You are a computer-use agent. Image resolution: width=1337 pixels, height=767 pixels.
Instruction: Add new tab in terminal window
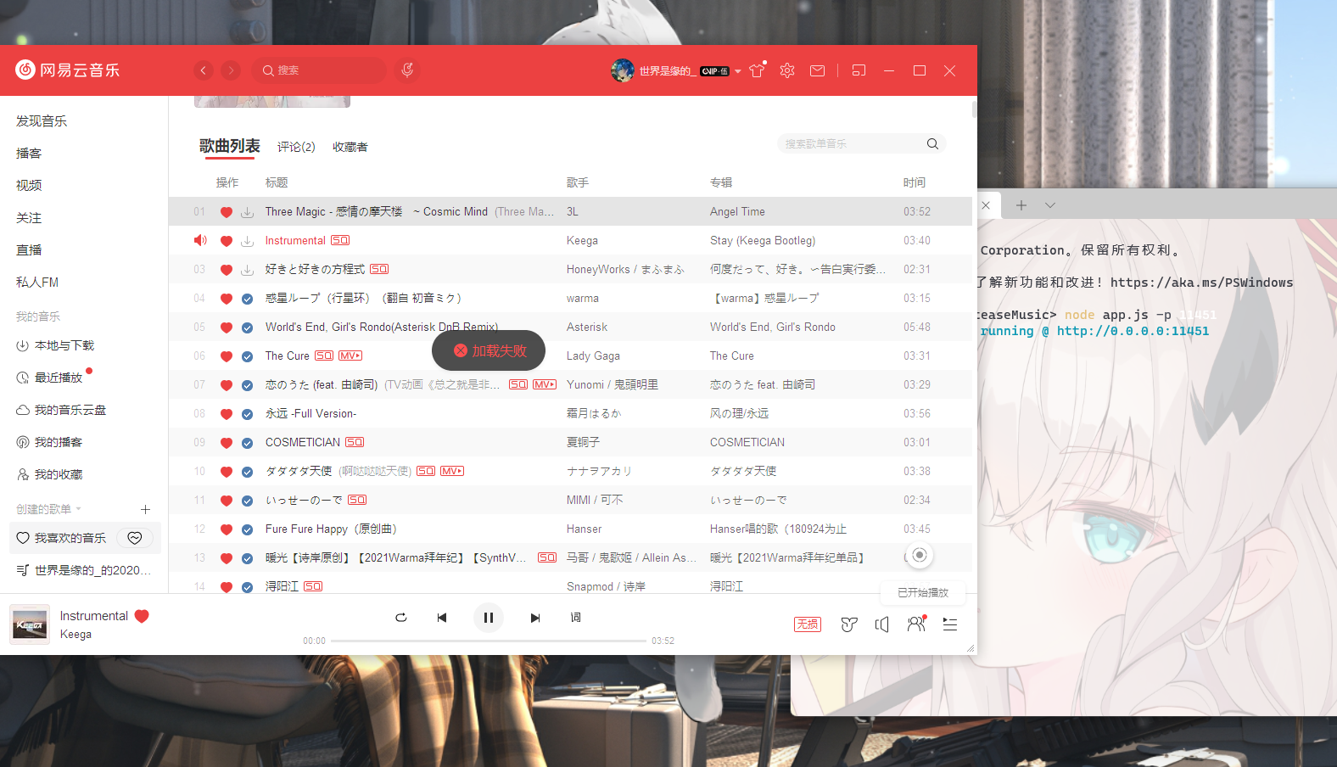point(1021,205)
